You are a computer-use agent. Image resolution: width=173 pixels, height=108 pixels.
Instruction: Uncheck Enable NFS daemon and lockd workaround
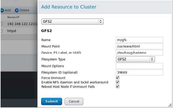[117, 82]
